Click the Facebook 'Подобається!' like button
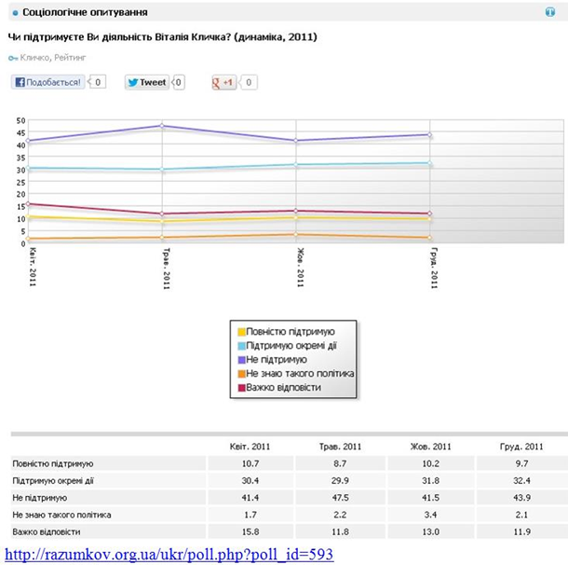 [x=47, y=82]
